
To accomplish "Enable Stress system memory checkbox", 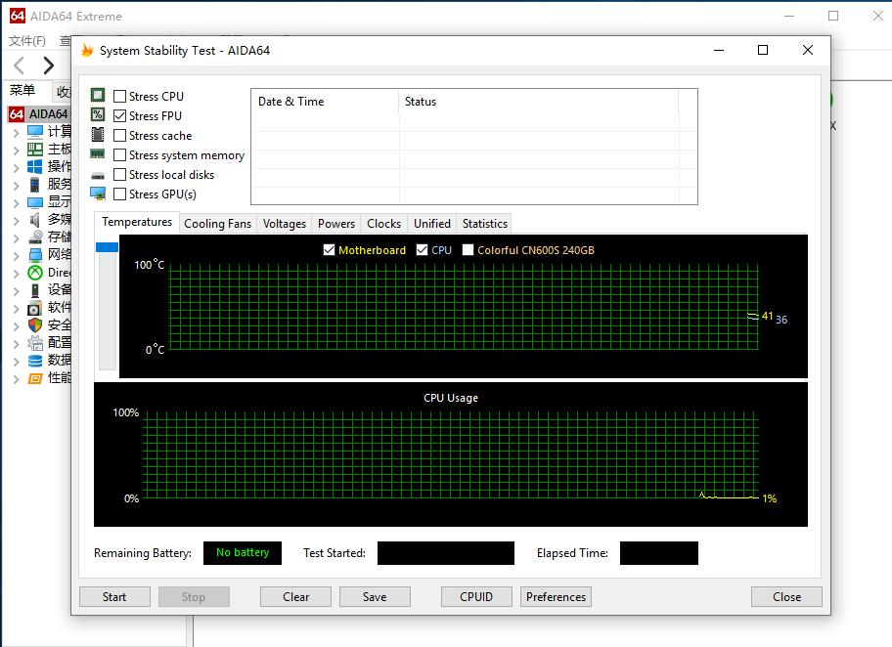I will 119,154.
